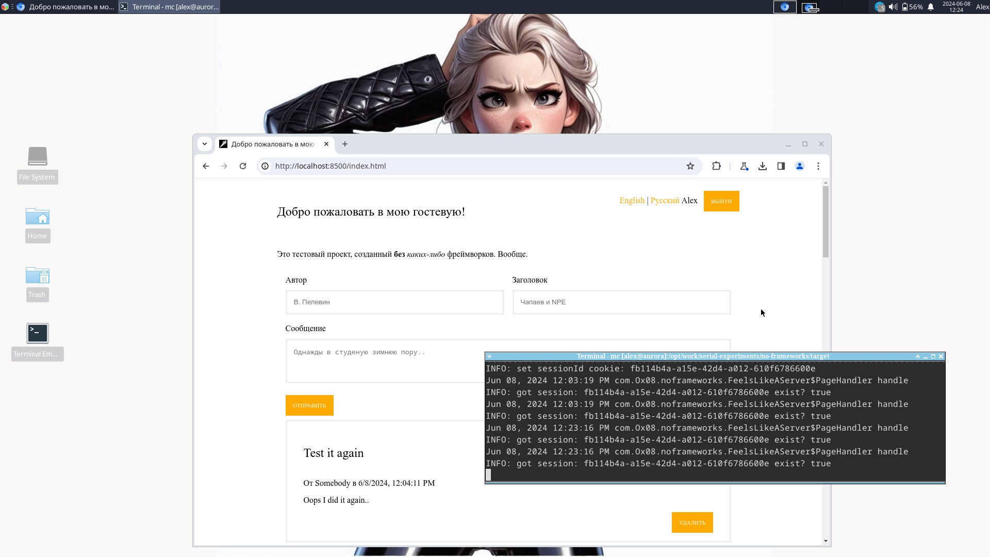Close the guestbook browser tab
Viewport: 990px width, 557px height.
(326, 144)
